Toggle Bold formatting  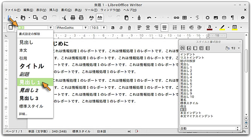click(x=113, y=28)
